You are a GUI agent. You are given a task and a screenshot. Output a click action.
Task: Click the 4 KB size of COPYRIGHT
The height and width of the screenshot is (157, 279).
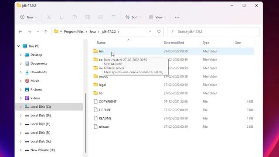[250, 102]
